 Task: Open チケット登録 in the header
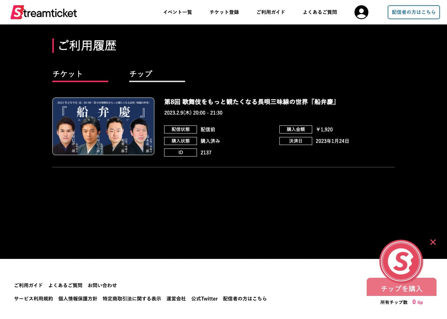click(x=224, y=12)
